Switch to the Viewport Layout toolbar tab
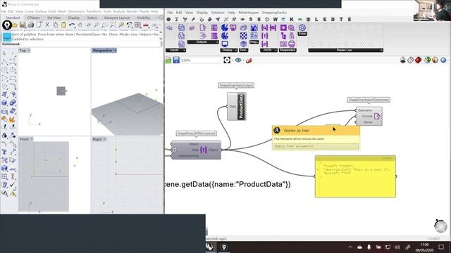This screenshot has height=253, width=451. pos(117,18)
